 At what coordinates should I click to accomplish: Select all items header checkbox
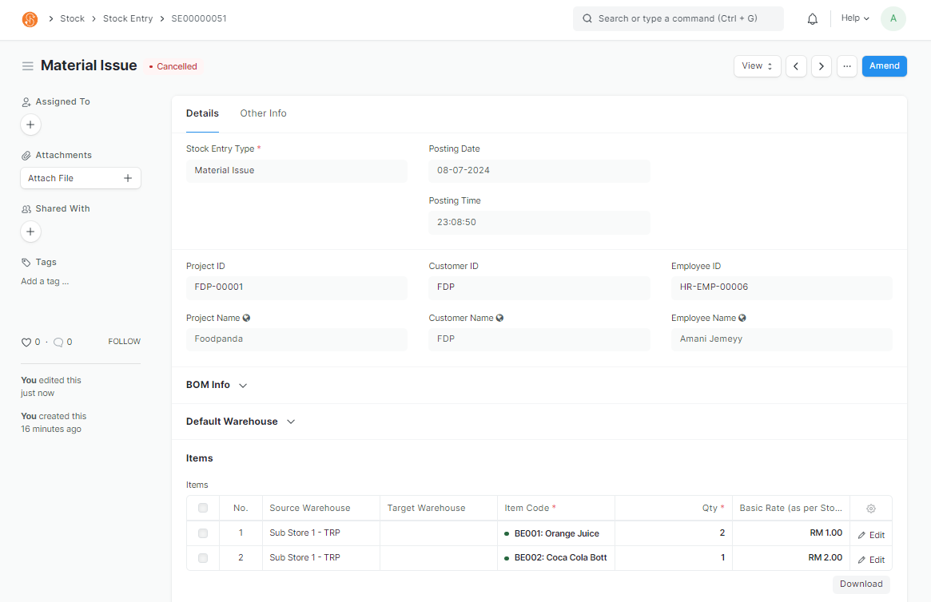pyautogui.click(x=203, y=508)
